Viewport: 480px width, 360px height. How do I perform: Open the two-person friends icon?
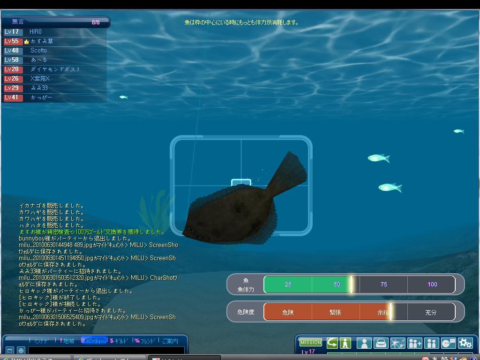pyautogui.click(x=431, y=343)
